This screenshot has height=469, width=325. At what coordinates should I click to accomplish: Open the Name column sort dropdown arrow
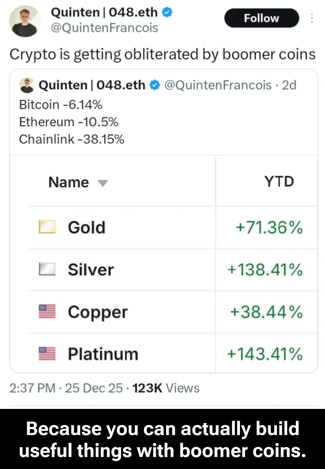[103, 183]
